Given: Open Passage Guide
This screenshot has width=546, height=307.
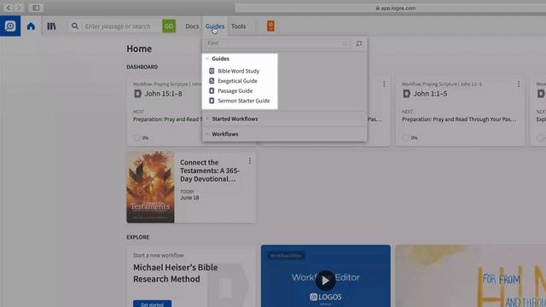Looking at the screenshot, I should click(235, 91).
